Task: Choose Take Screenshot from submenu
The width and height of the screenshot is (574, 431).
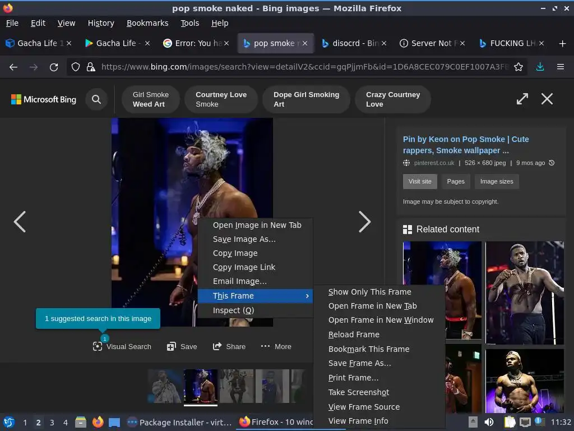Action: [x=379, y=392]
